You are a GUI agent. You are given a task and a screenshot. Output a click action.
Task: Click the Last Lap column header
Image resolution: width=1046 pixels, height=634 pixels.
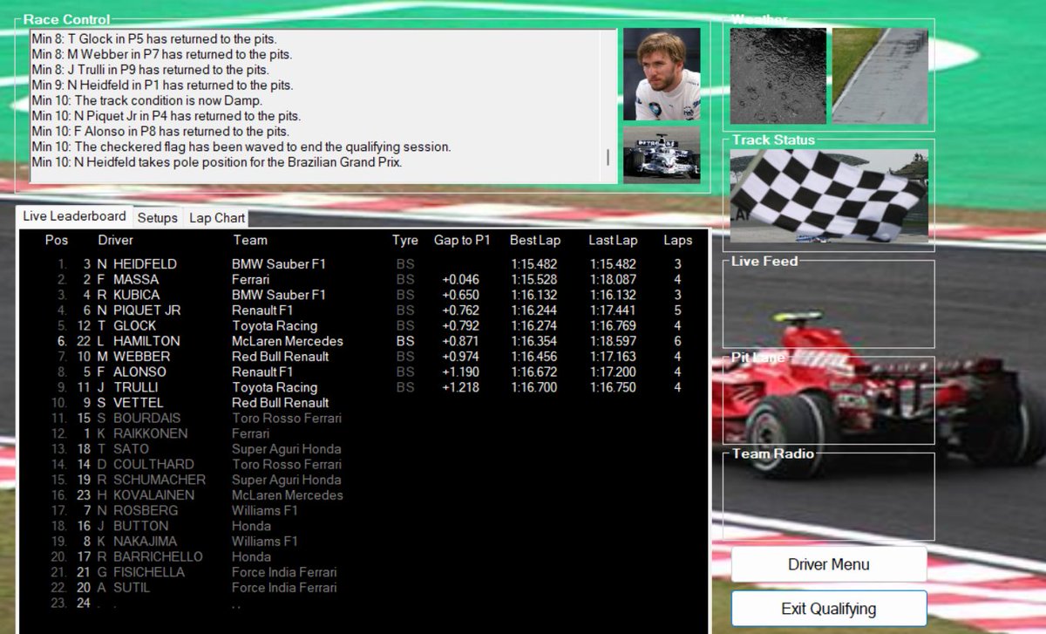coord(613,240)
